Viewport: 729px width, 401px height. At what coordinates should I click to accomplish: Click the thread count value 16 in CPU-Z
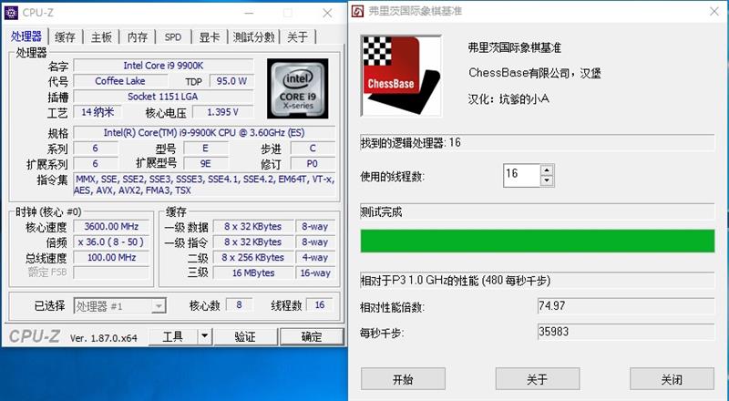click(320, 304)
